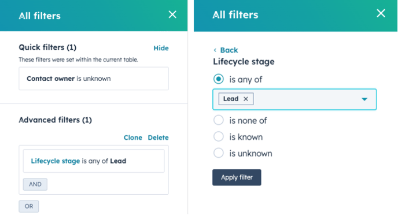Click the Lifecycle stage heading
Viewport: 398px width, 215px height.
click(244, 62)
